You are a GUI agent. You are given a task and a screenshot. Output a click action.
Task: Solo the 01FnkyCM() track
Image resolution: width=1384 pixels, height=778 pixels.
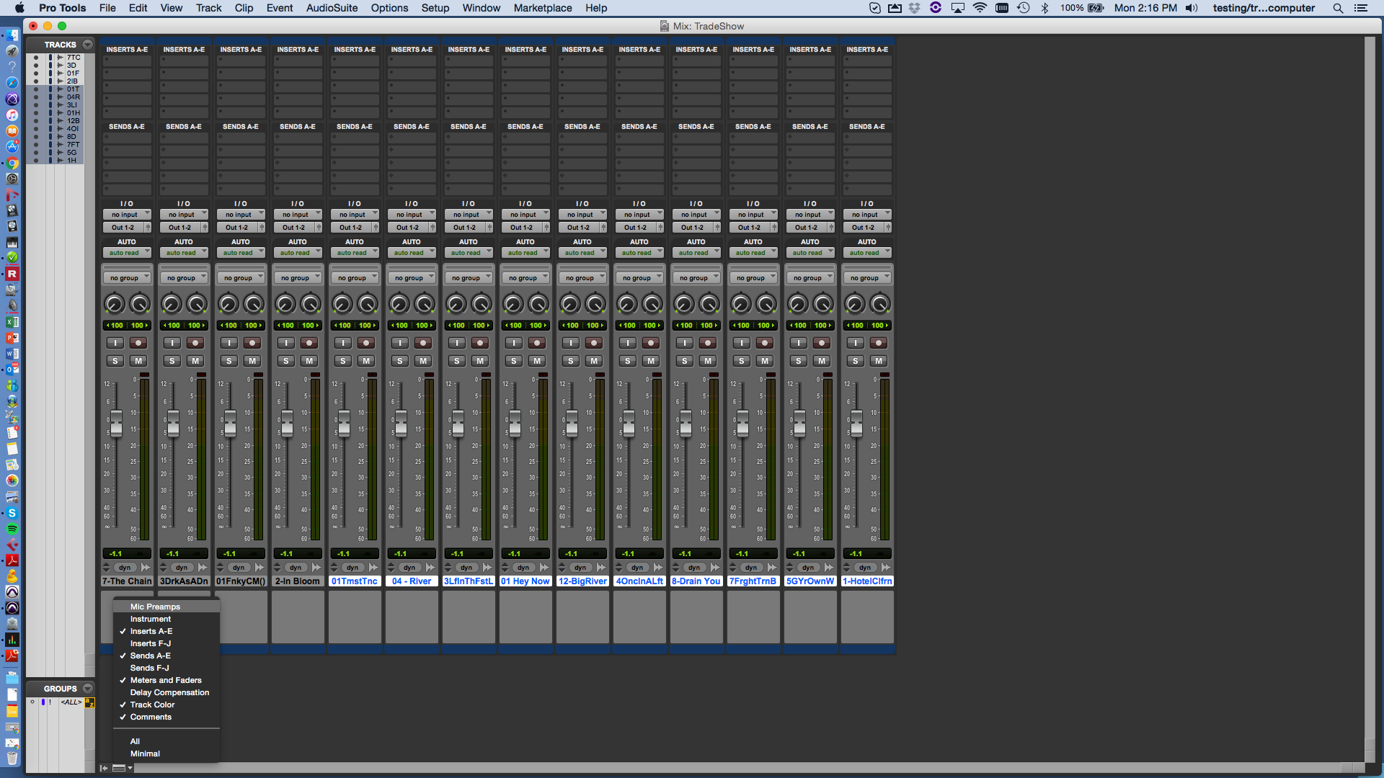tap(229, 361)
